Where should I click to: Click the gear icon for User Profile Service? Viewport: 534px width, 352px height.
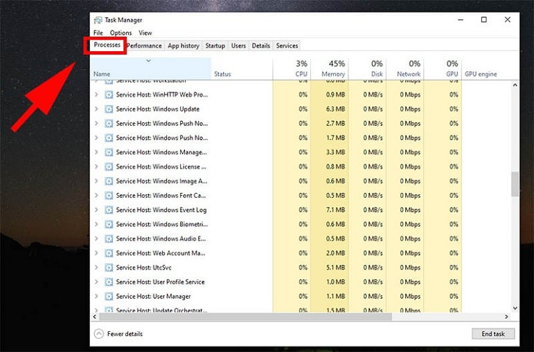pos(109,282)
